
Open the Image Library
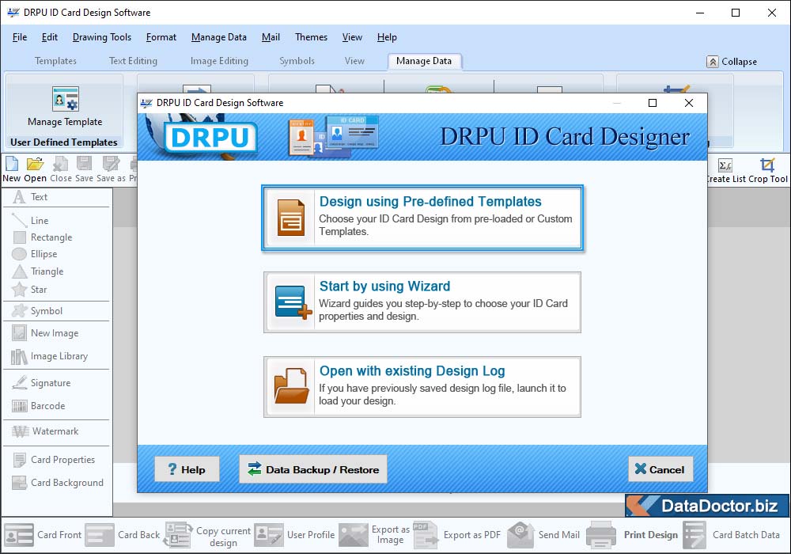coord(49,356)
